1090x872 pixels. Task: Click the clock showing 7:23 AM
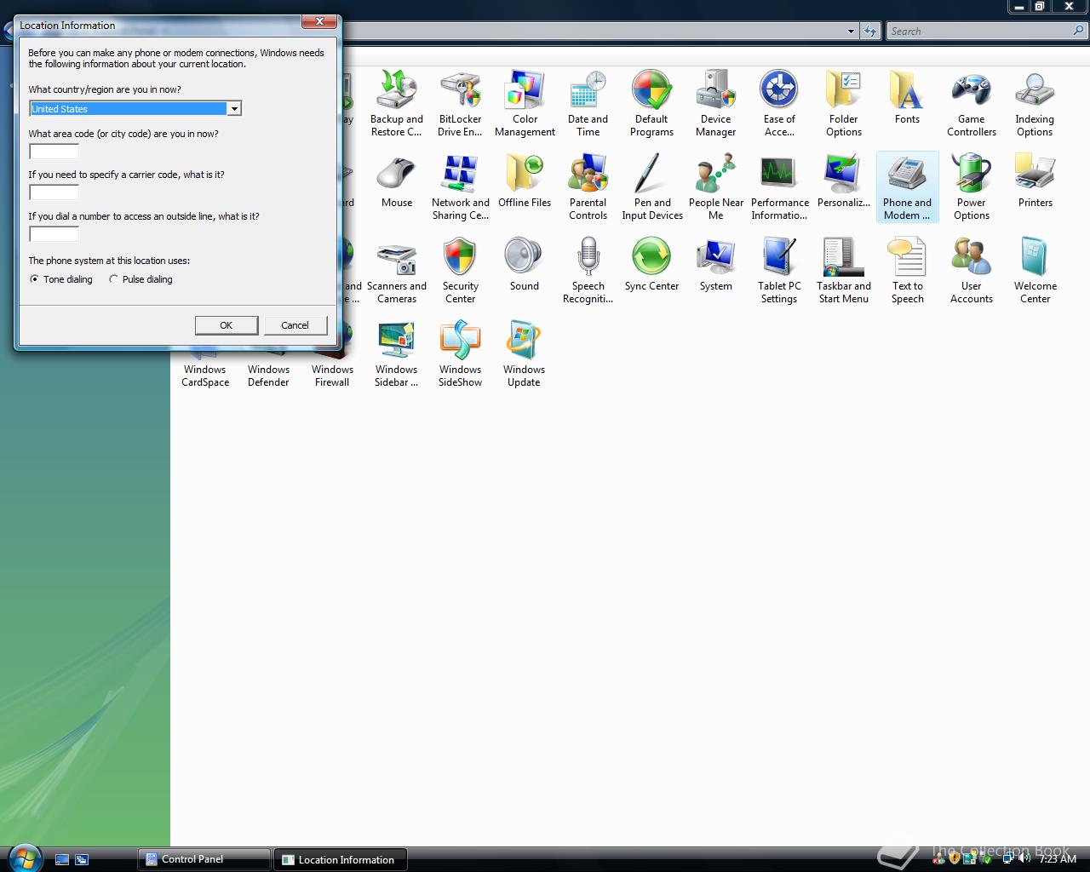[1058, 859]
